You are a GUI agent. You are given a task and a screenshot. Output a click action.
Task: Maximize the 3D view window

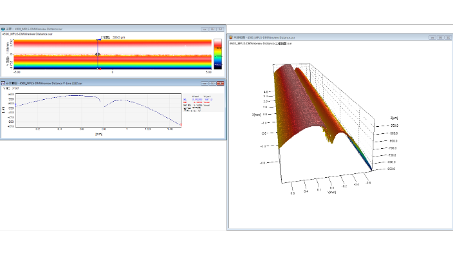[440, 37]
